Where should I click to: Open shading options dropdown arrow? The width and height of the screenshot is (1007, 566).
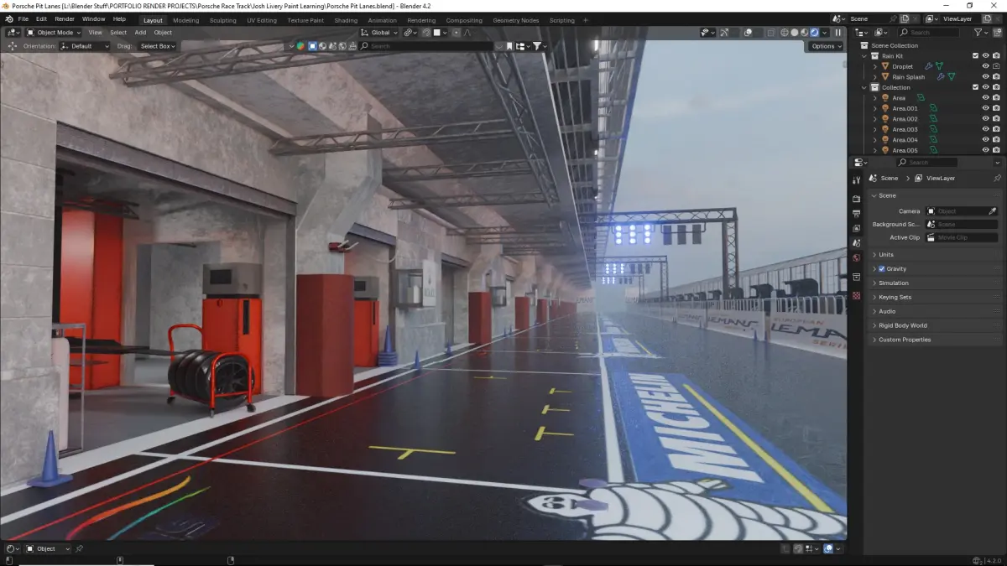pyautogui.click(x=823, y=33)
